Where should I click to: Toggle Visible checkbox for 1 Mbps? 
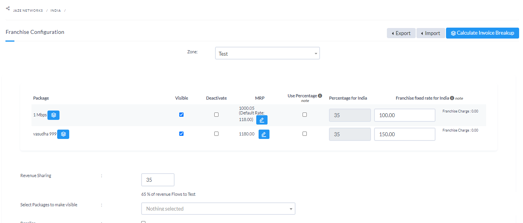tap(181, 115)
